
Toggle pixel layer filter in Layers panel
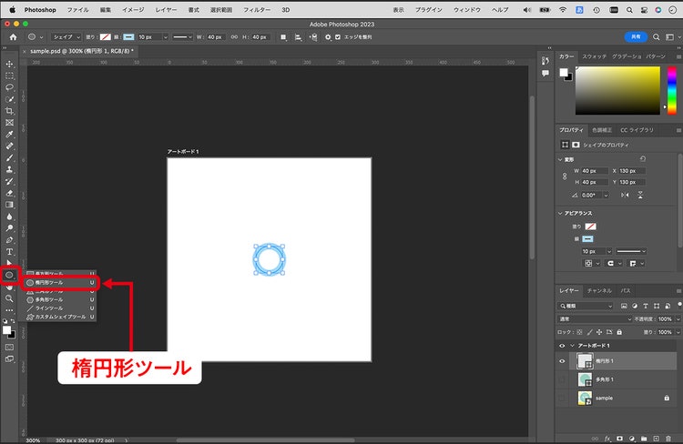pyautogui.click(x=624, y=306)
